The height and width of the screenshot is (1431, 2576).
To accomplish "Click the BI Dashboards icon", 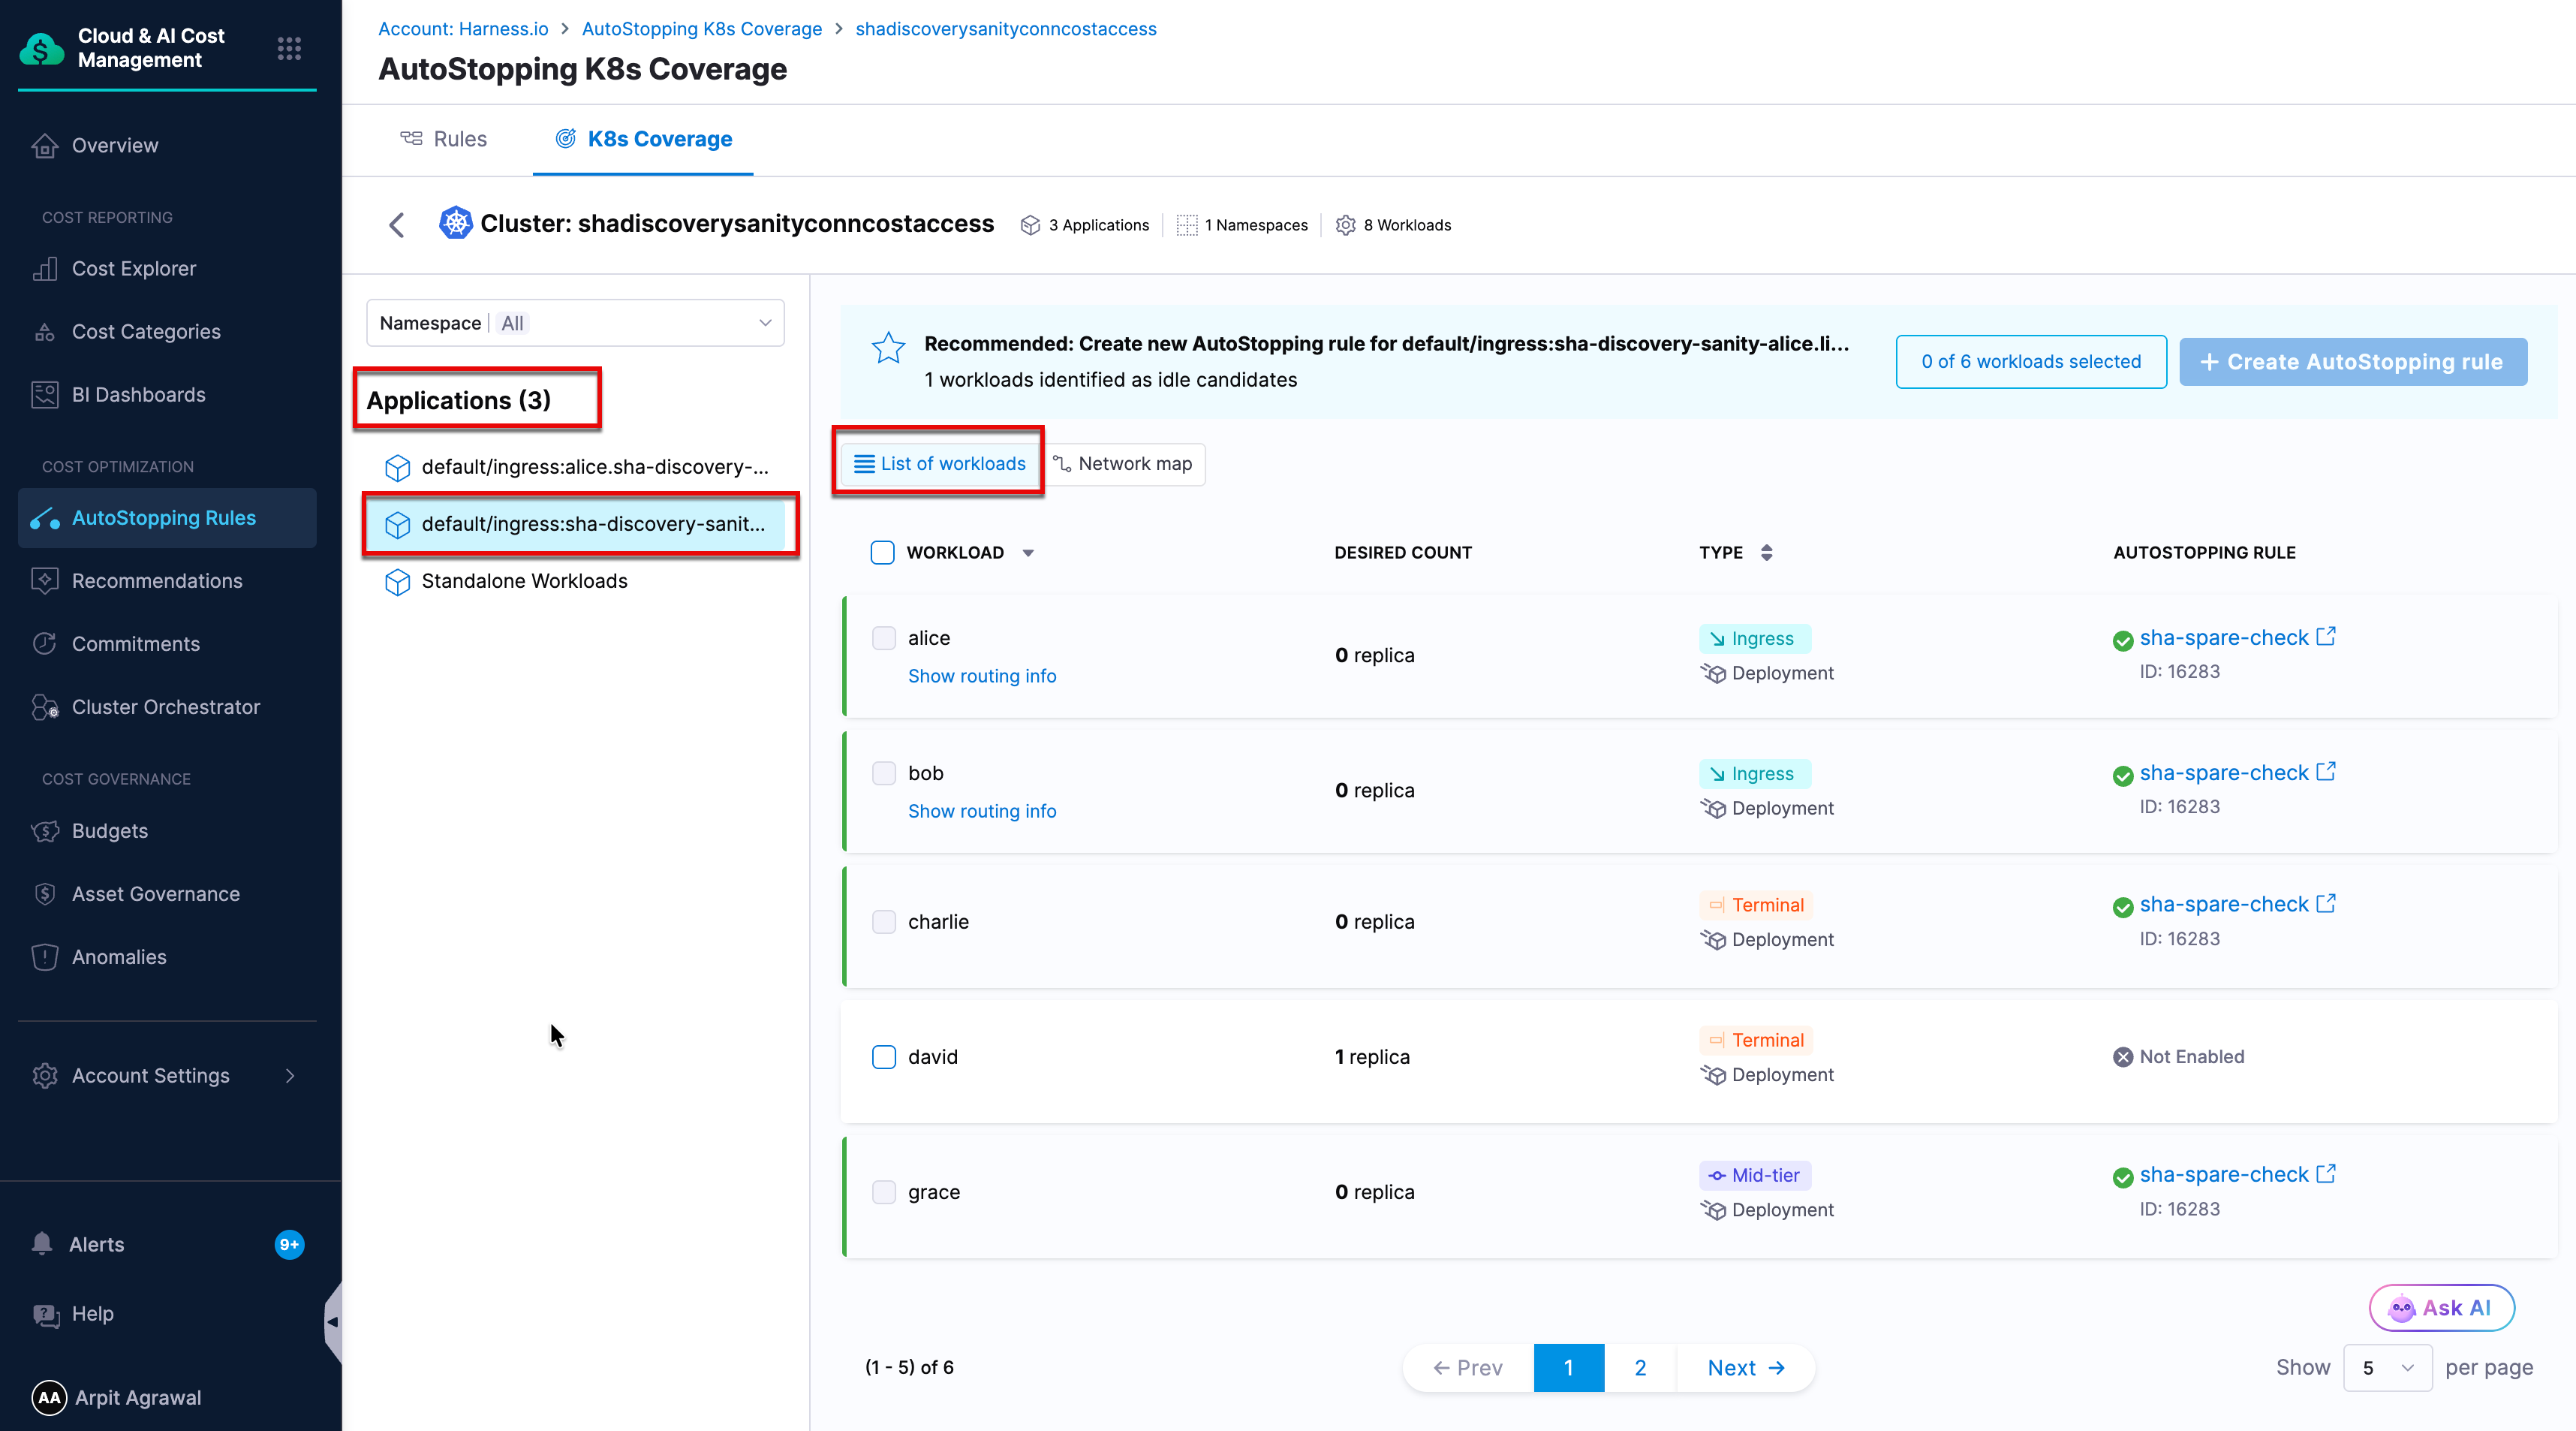I will pyautogui.click(x=45, y=395).
